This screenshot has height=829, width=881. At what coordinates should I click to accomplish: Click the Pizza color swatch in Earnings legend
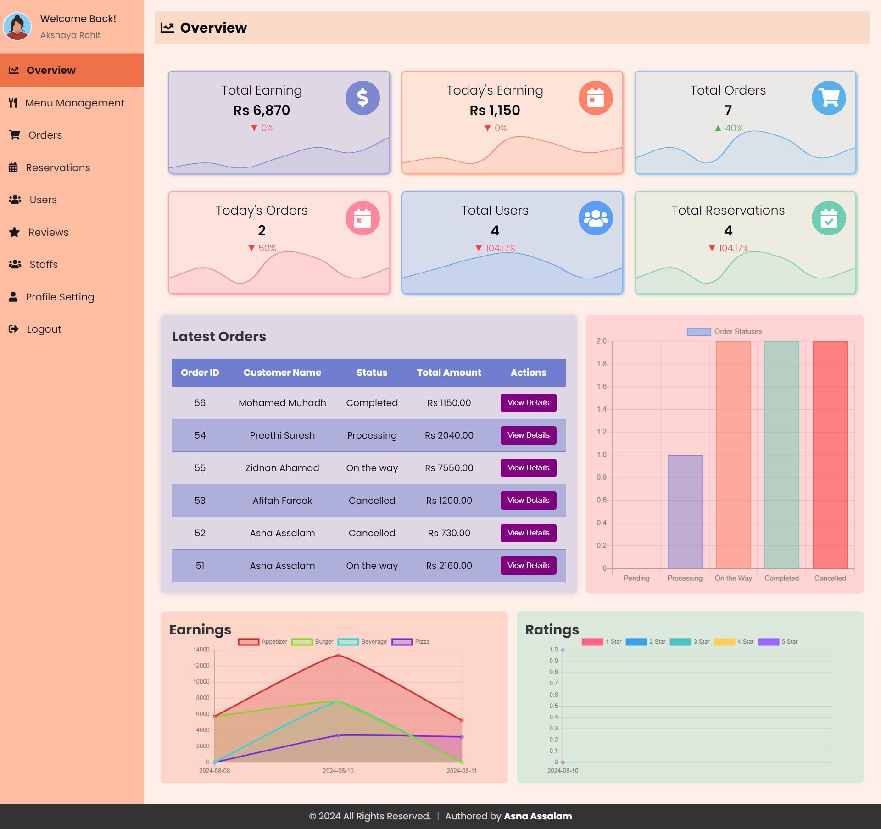coord(402,641)
